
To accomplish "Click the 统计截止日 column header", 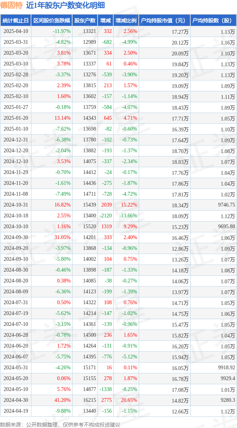I will (16, 21).
